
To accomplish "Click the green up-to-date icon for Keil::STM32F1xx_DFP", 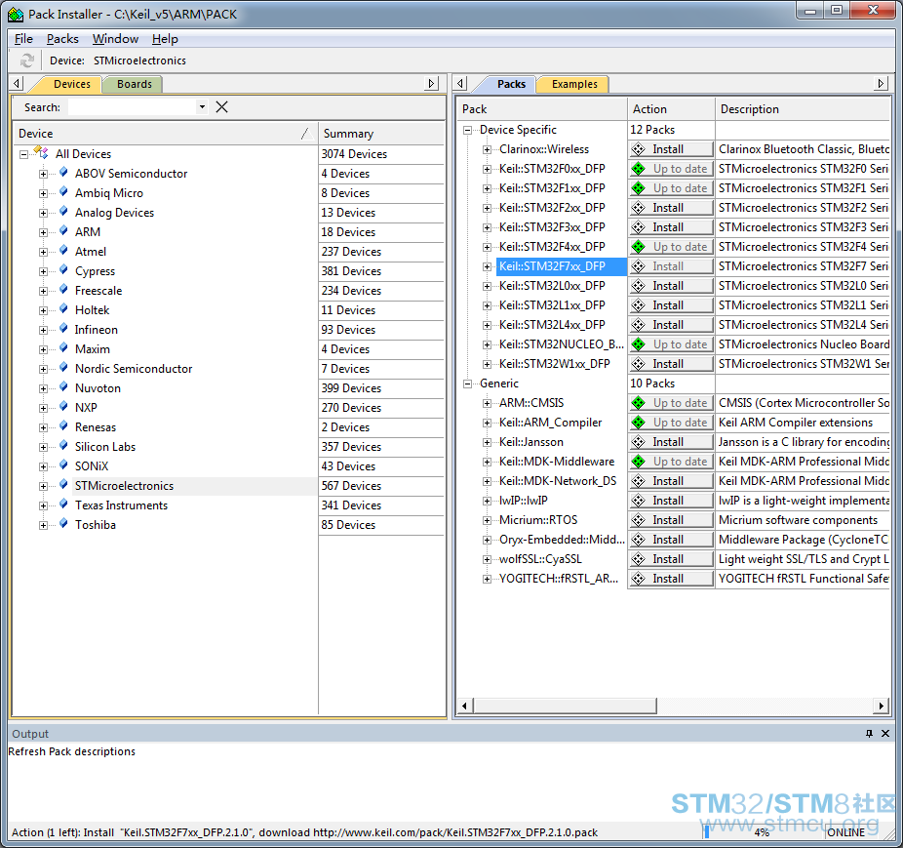I will [638, 188].
